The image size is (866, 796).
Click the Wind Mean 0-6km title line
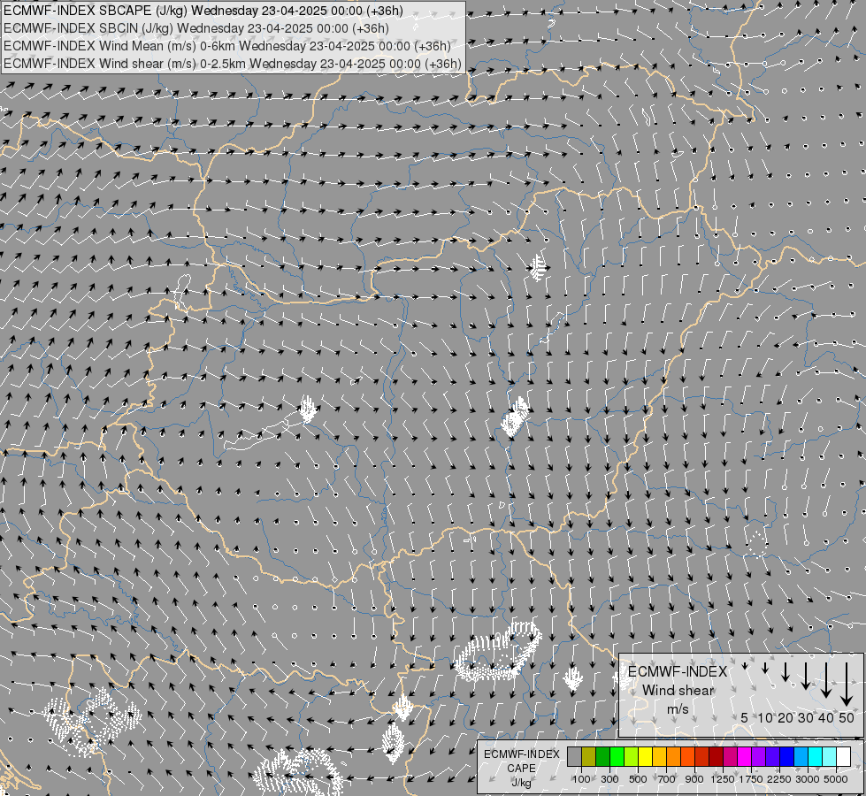pyautogui.click(x=227, y=46)
